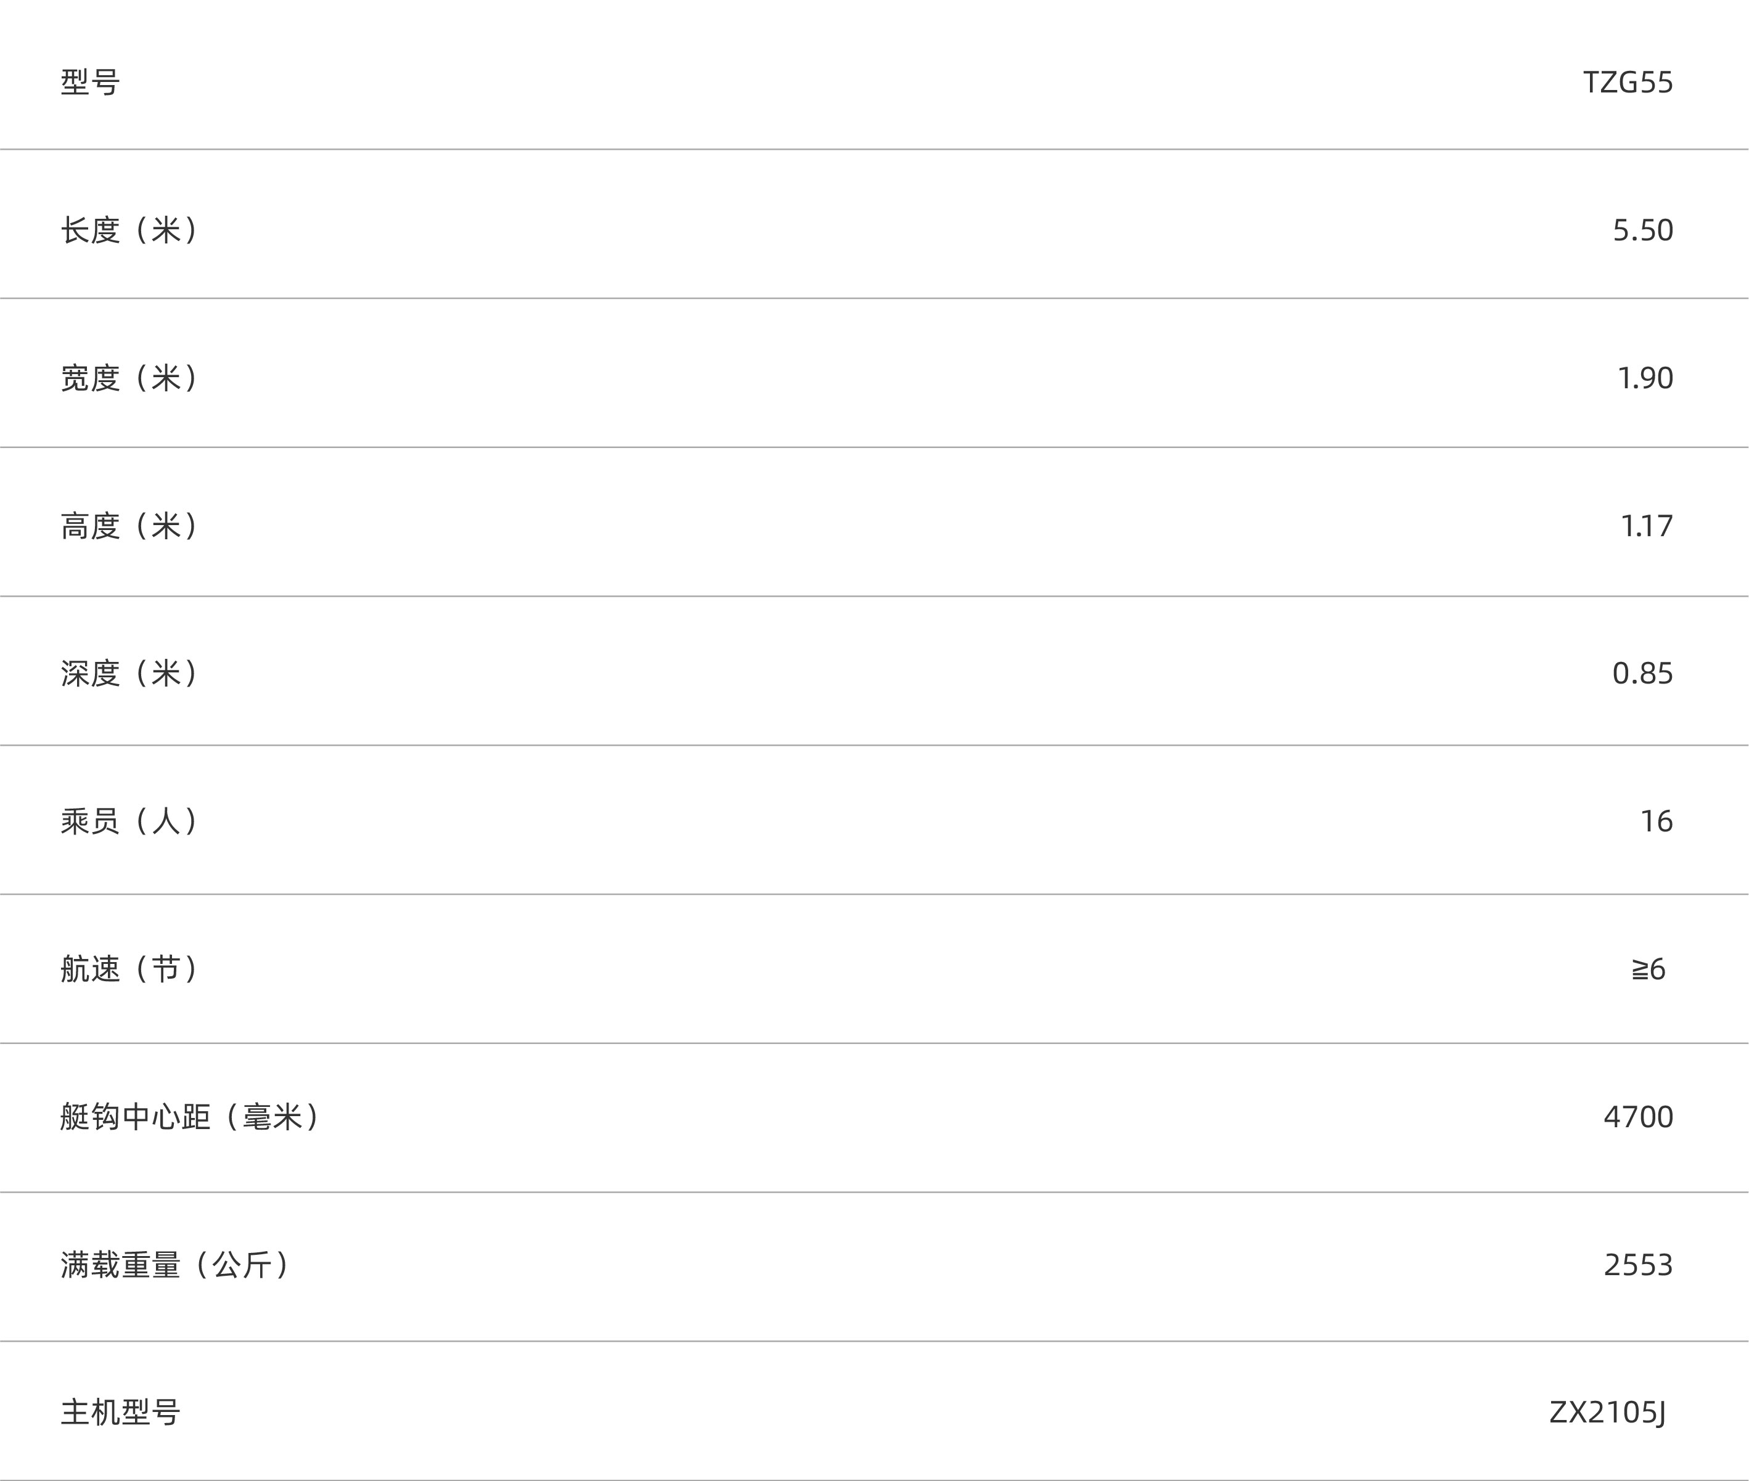Click the 航速（节） label

click(129, 969)
